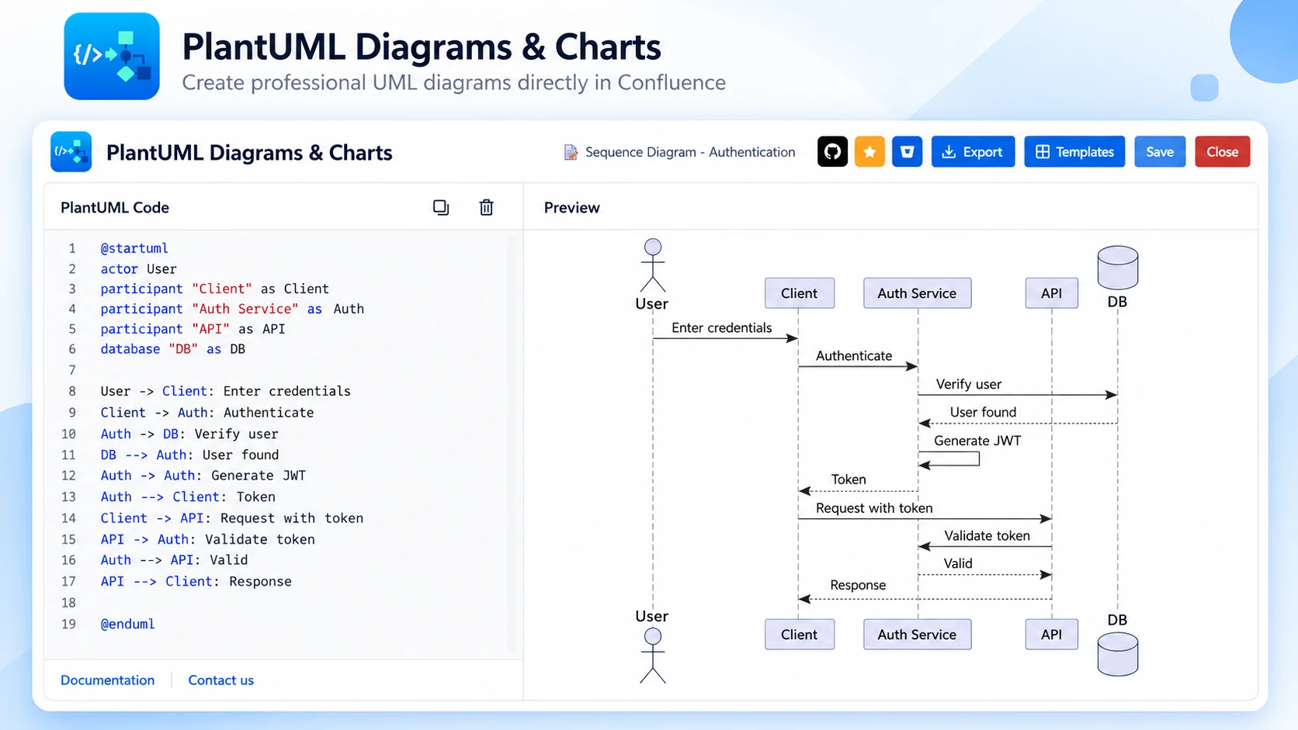The image size is (1298, 730).
Task: Click the participant "Client" as Client line
Action: click(214, 289)
